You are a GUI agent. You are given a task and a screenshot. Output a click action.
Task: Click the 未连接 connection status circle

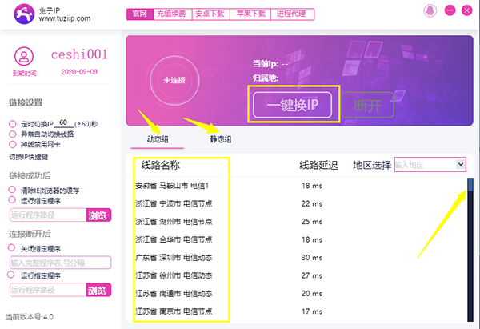coord(174,81)
